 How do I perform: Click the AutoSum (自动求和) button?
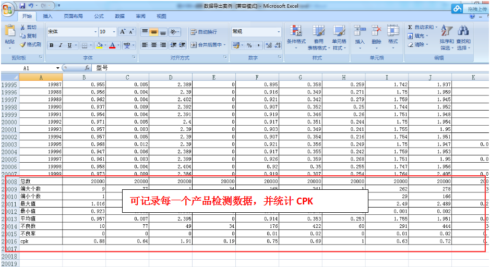(421, 27)
